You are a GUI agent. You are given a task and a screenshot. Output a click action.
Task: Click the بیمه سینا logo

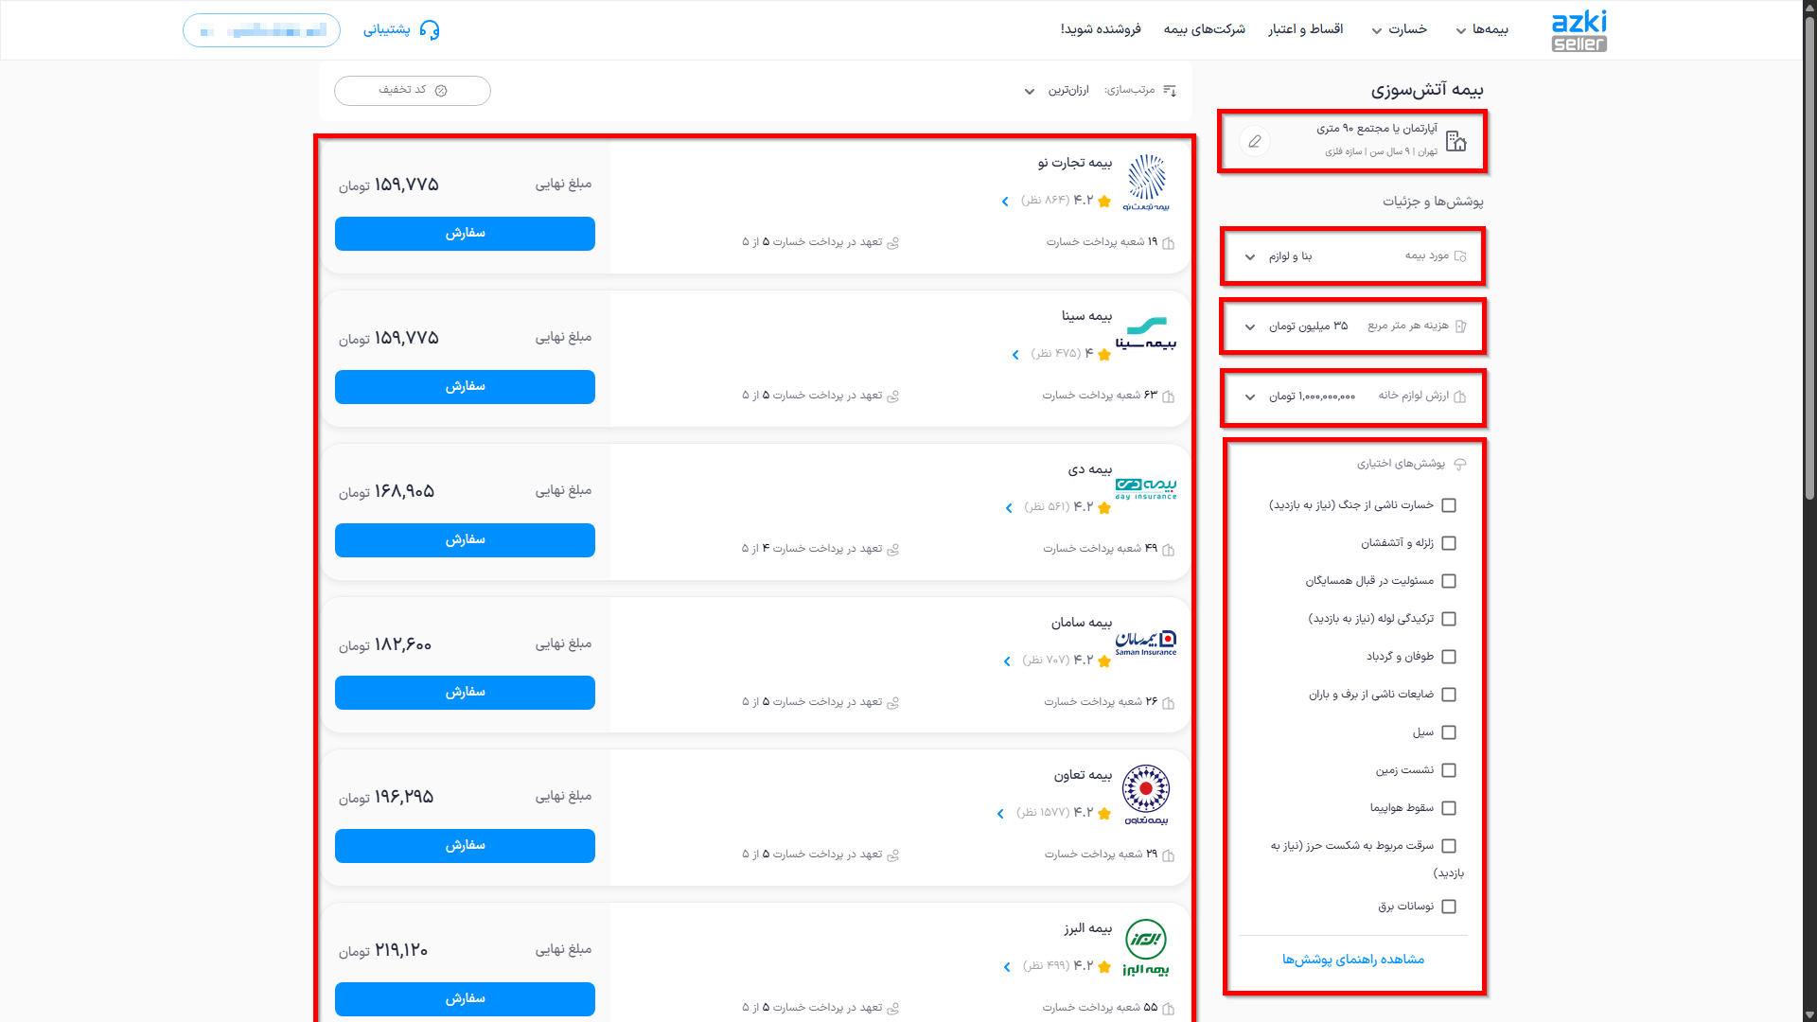click(1146, 334)
